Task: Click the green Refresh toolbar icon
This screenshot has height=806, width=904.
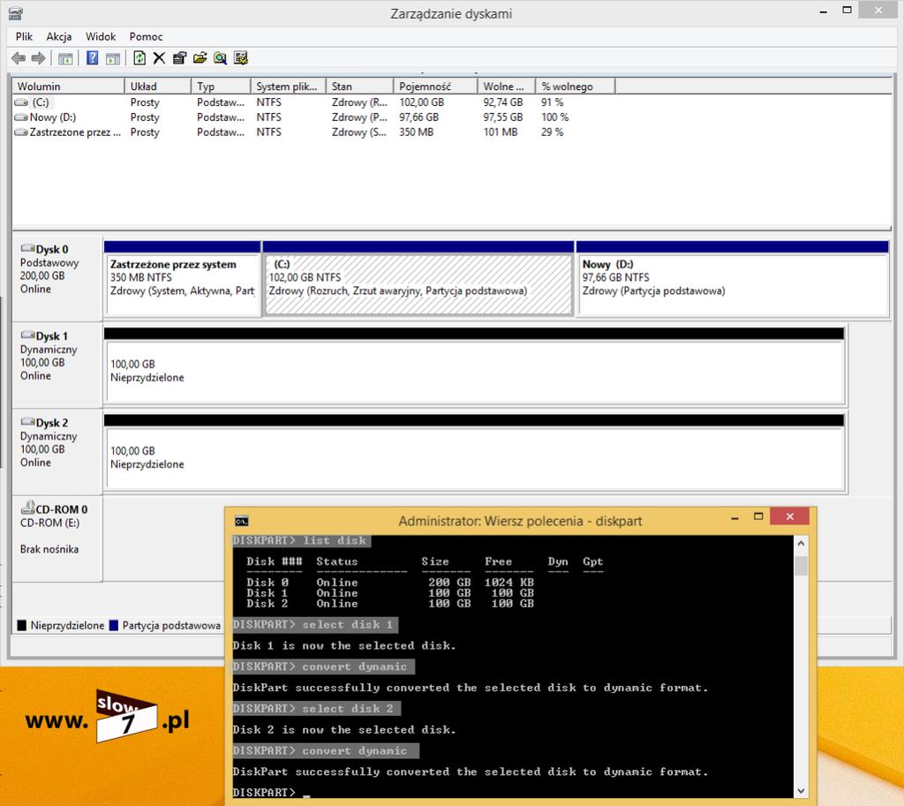Action: pos(139,58)
